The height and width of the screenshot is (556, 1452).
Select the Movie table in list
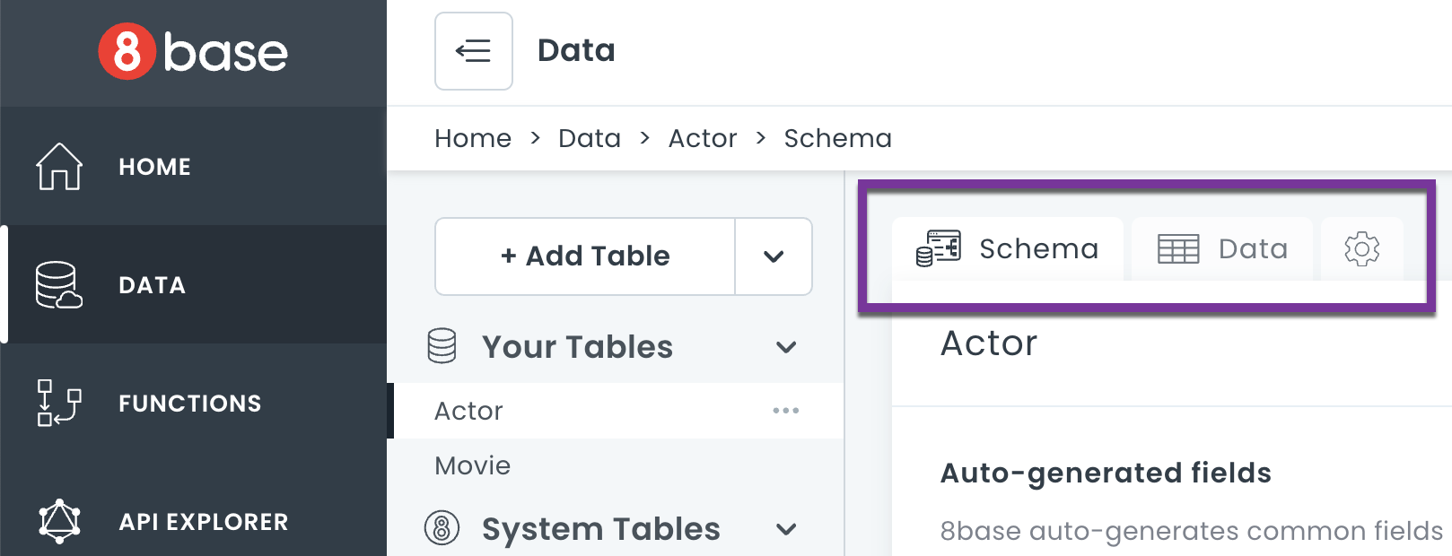pos(473,465)
